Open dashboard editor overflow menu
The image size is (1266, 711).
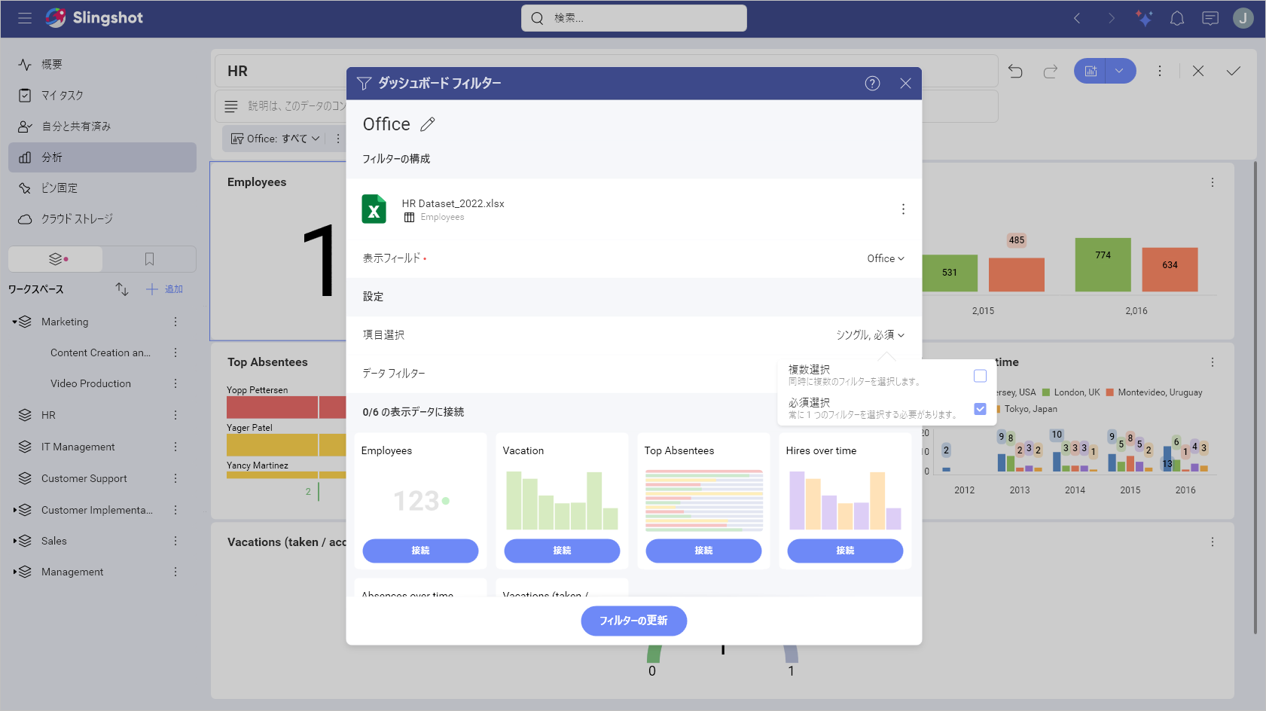tap(1160, 71)
